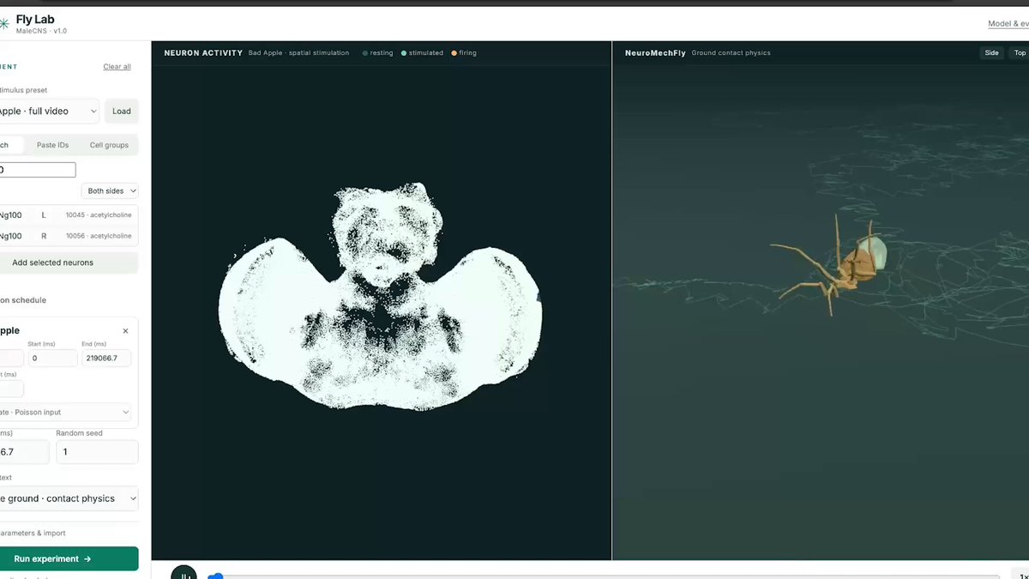Click the duration (ms) field showing 6.7
Viewport: 1029px width, 579px height.
tap(24, 452)
